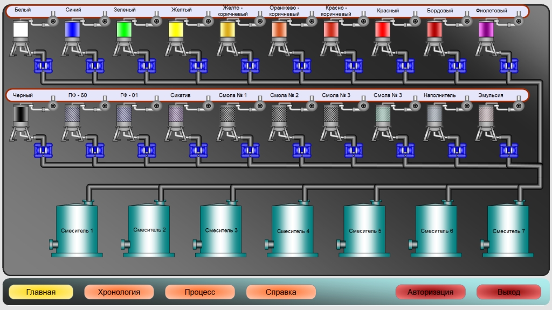552x310 pixels.
Task: Click the Смеситель 7 mixer vessel
Action: click(x=509, y=230)
